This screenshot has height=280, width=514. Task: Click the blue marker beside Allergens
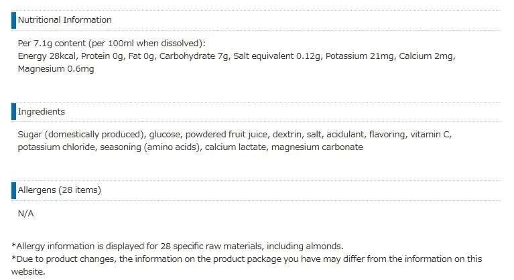click(13, 190)
